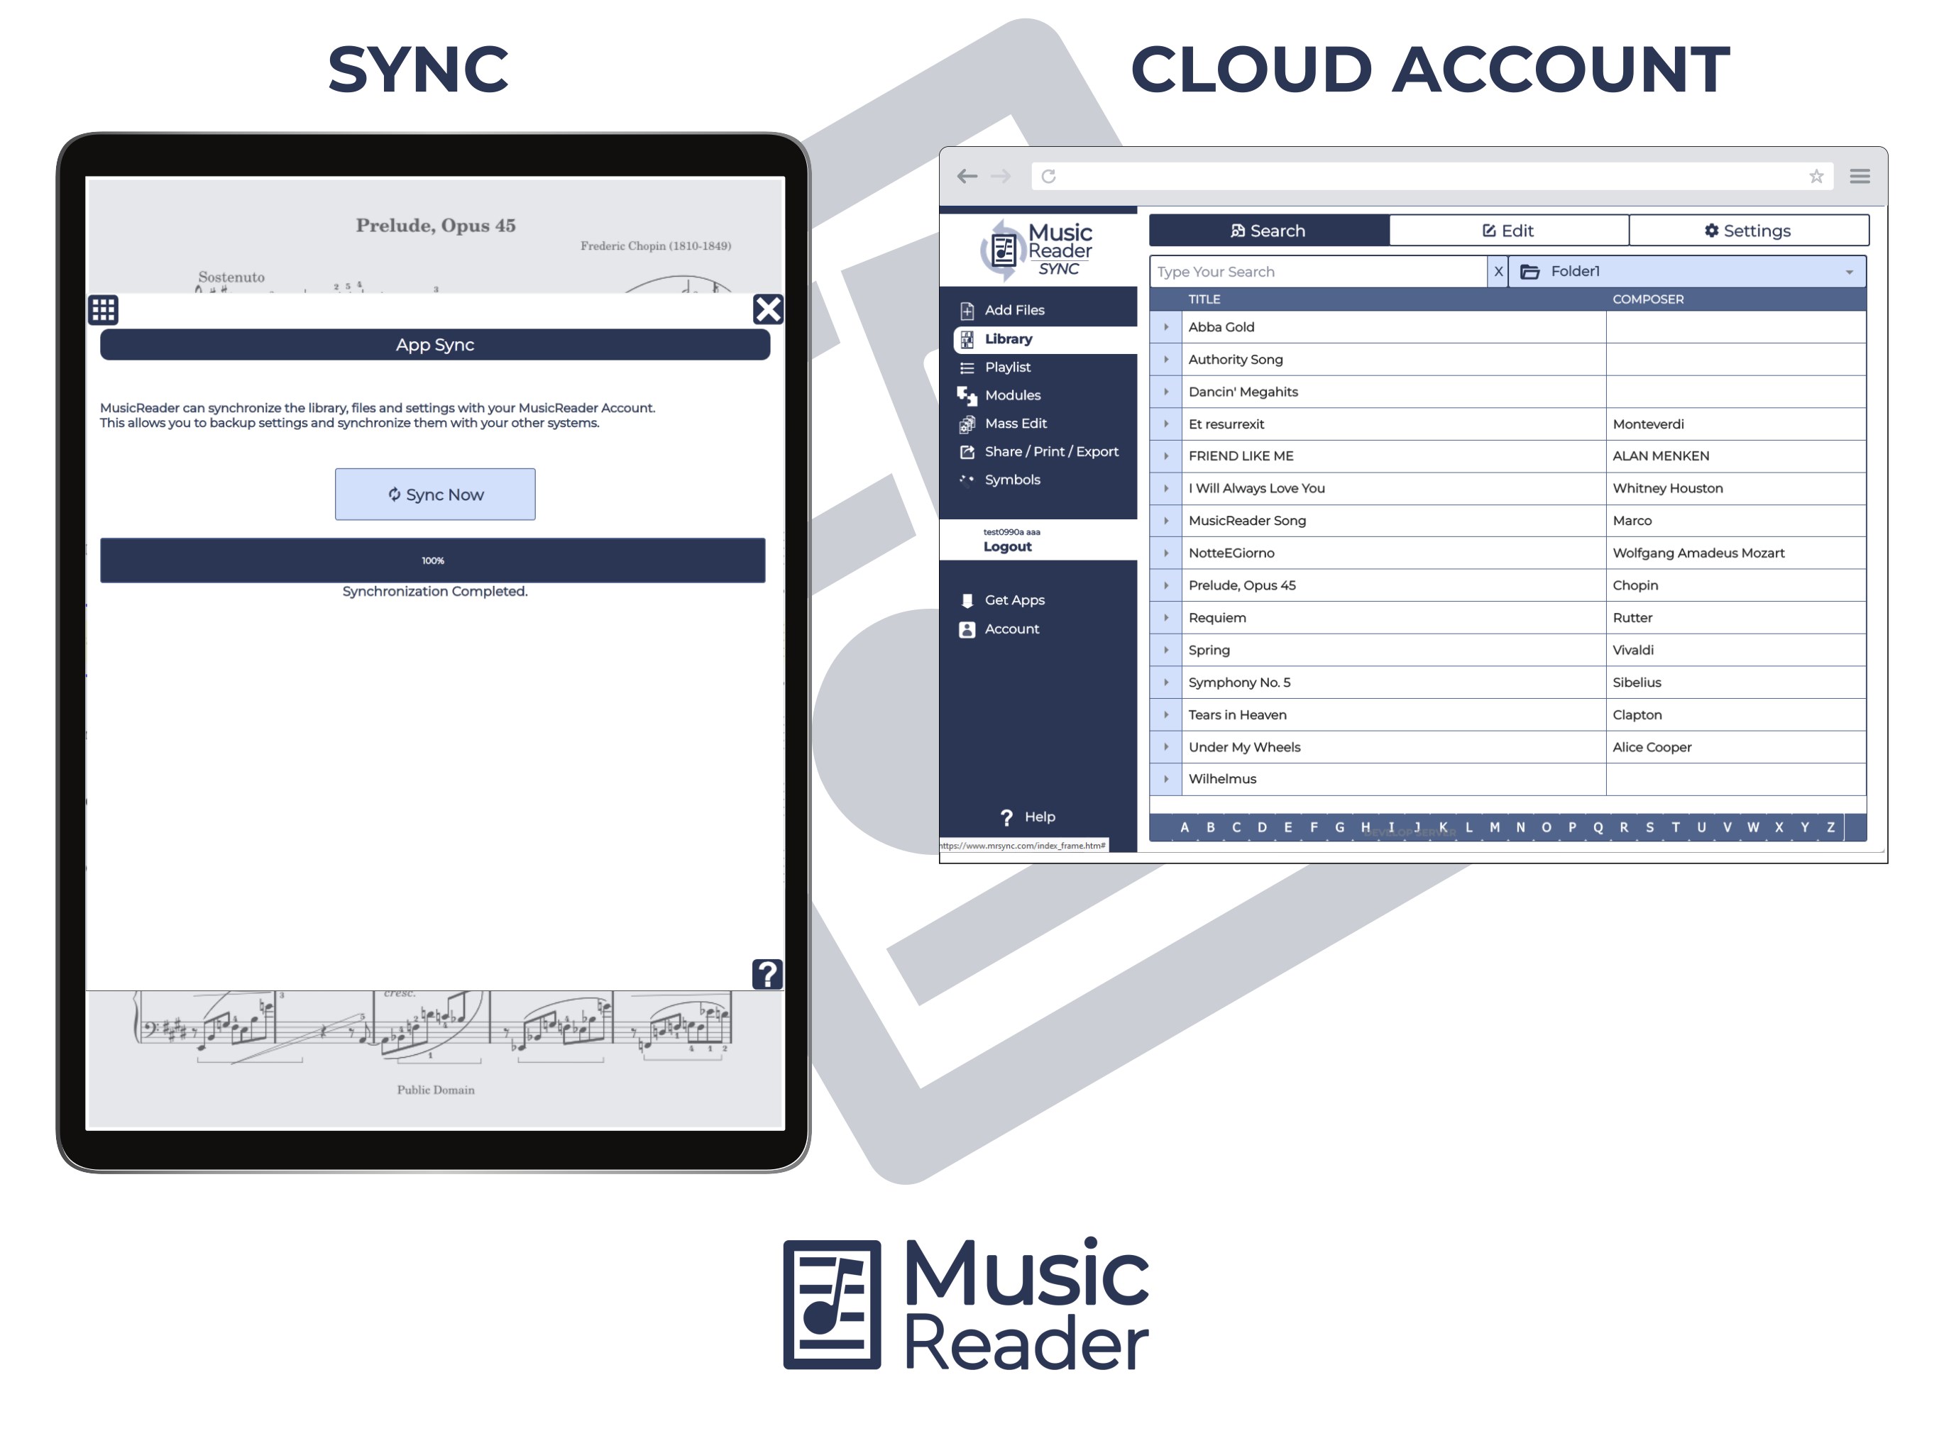The height and width of the screenshot is (1453, 1939).
Task: Bookmark the page with the star icon
Action: click(x=1816, y=176)
